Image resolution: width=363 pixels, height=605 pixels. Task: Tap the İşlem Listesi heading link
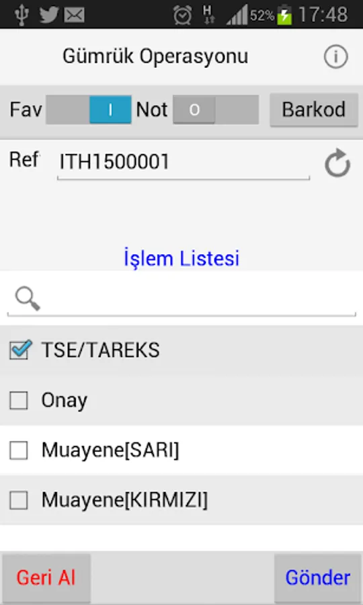(x=182, y=258)
